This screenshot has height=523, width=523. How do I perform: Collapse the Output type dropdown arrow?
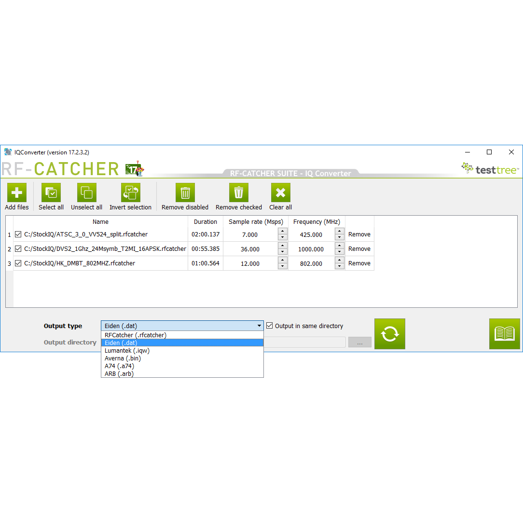(x=259, y=326)
